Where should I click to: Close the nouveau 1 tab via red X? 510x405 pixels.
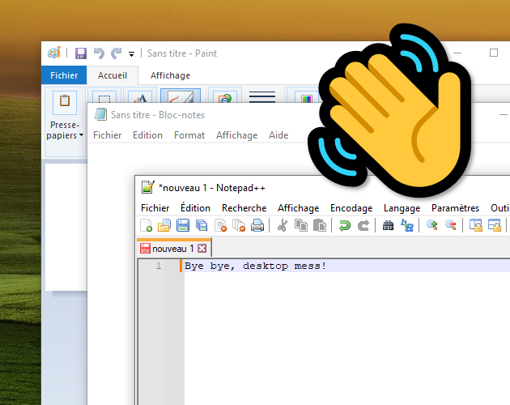202,249
